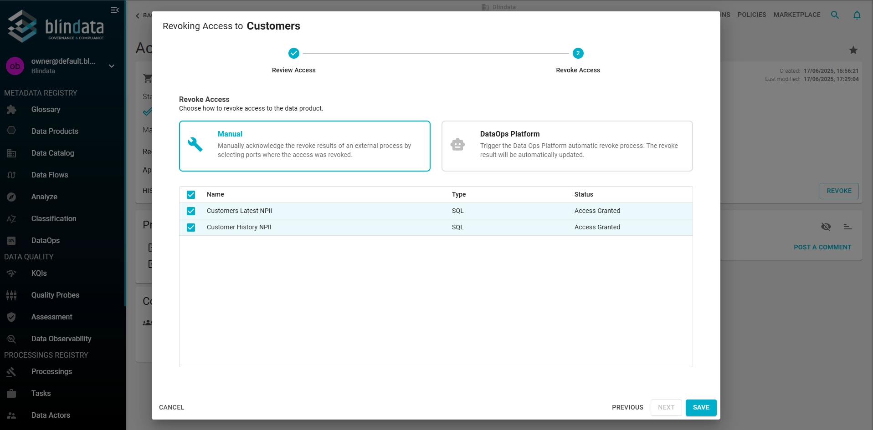Uncheck Customer History NPII checkbox

point(191,228)
